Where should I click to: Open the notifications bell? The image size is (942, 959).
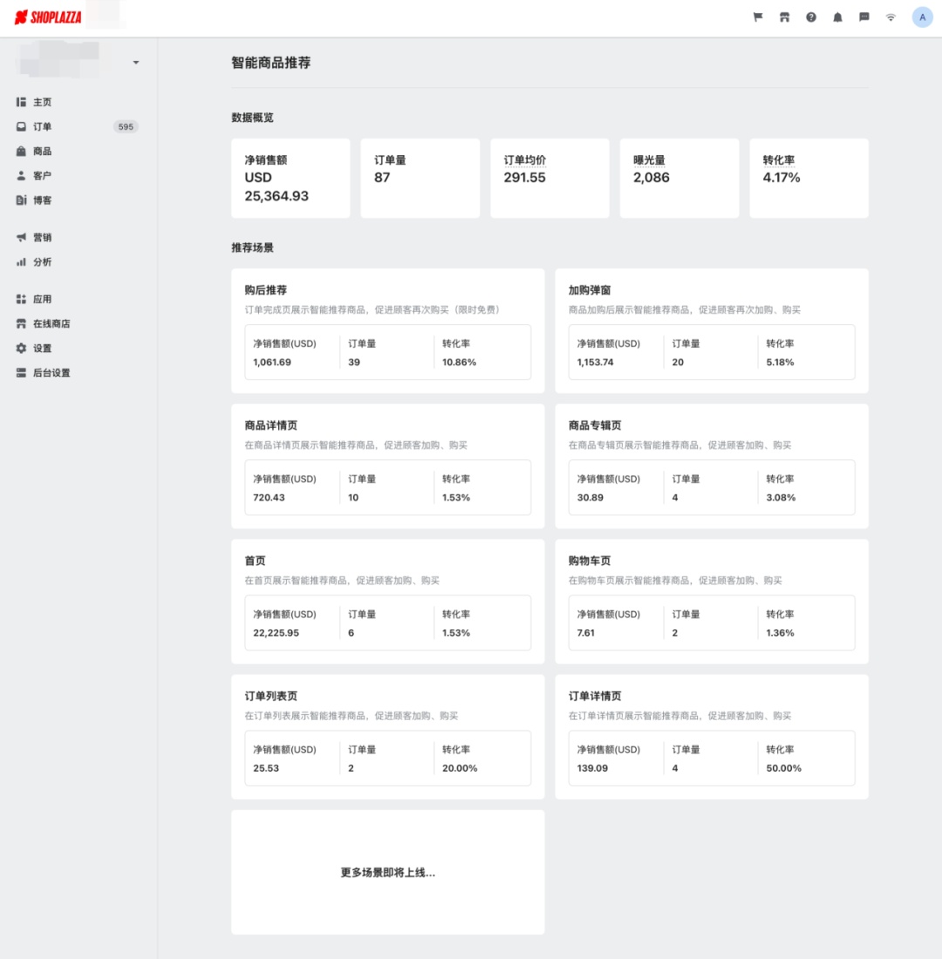837,17
